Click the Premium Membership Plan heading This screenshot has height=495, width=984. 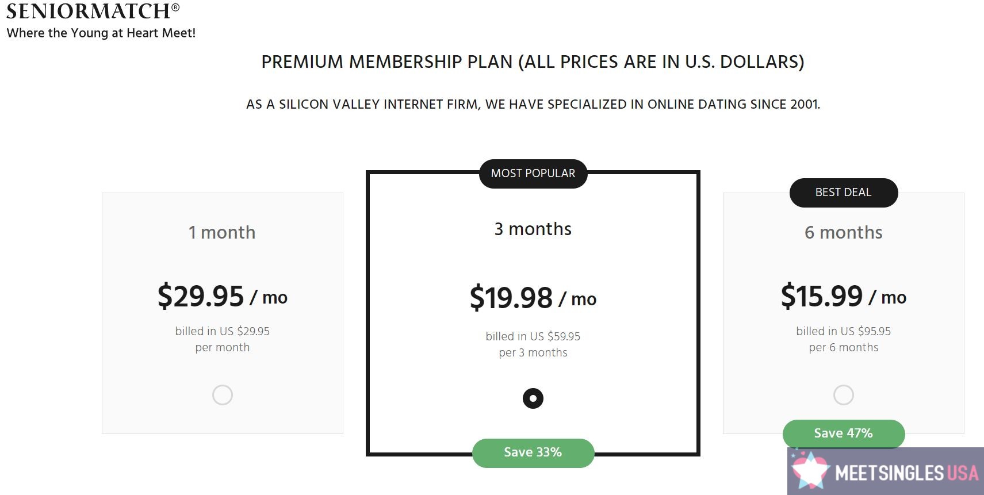click(x=533, y=62)
